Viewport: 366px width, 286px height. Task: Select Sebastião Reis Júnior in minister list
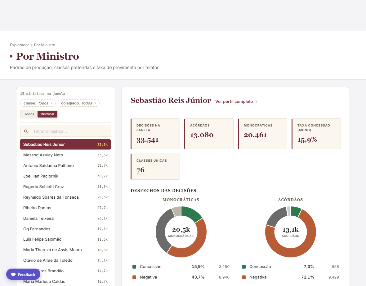tap(65, 145)
